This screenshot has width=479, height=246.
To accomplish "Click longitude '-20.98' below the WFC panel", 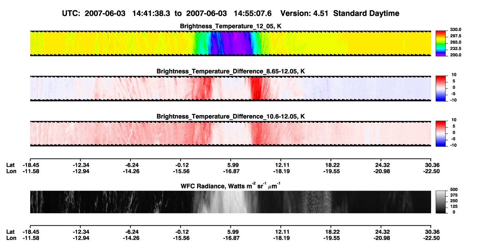I will 381,238.
